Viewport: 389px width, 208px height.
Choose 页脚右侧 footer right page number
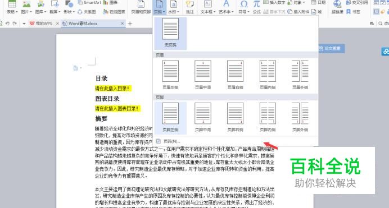click(x=235, y=117)
